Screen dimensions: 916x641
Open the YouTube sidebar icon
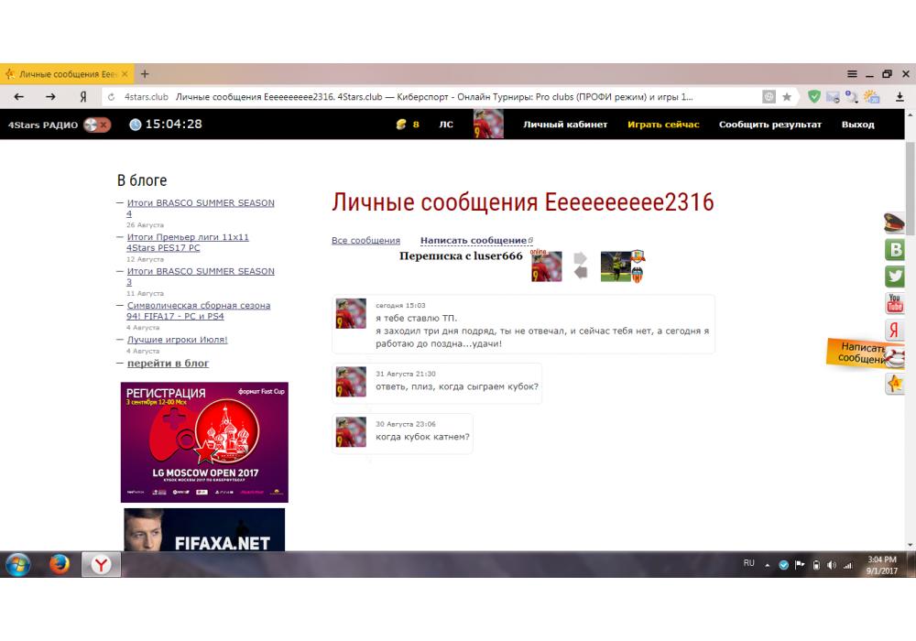[x=895, y=303]
